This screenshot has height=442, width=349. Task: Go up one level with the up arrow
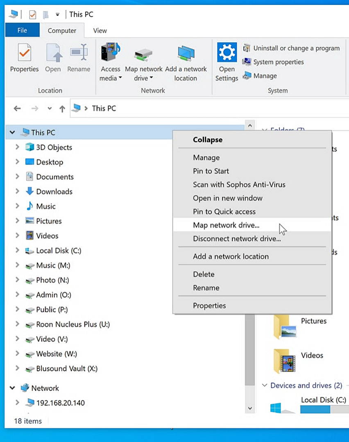[x=62, y=109]
